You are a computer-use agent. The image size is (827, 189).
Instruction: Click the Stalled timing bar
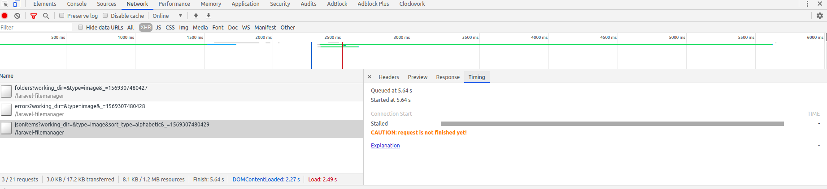coord(612,124)
